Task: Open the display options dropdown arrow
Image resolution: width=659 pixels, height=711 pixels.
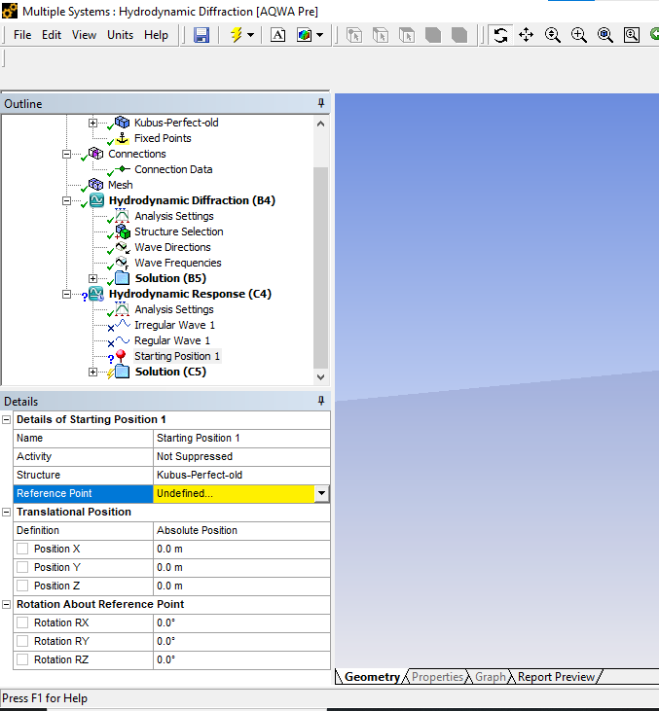Action: (320, 35)
